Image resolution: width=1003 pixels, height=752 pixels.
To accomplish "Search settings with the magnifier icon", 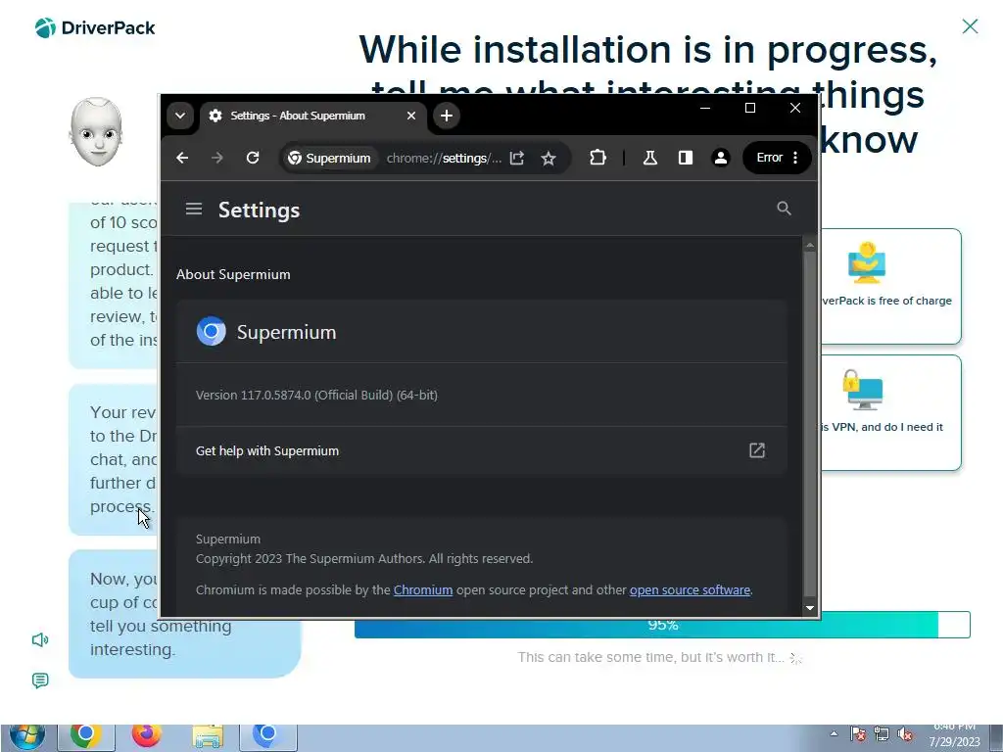I will pyautogui.click(x=784, y=209).
